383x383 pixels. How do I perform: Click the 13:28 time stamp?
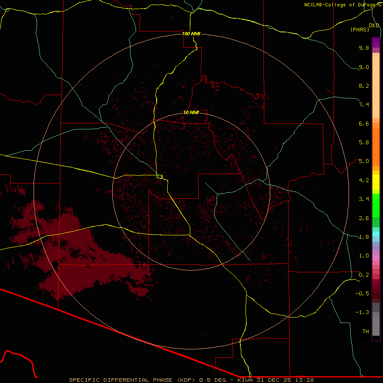305,380
